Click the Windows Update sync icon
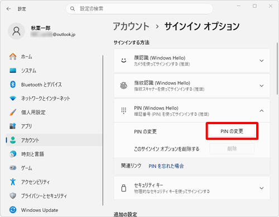Screen dimensions: 279x217 point(13,210)
